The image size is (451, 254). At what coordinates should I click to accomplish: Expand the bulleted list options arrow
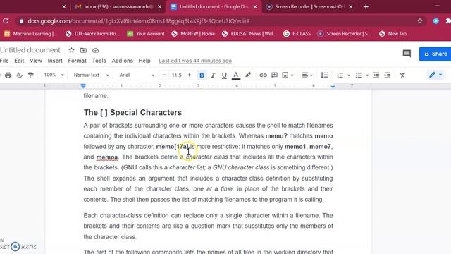(x=367, y=75)
